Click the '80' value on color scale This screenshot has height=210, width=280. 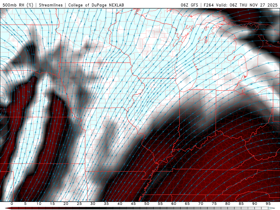[228, 204]
